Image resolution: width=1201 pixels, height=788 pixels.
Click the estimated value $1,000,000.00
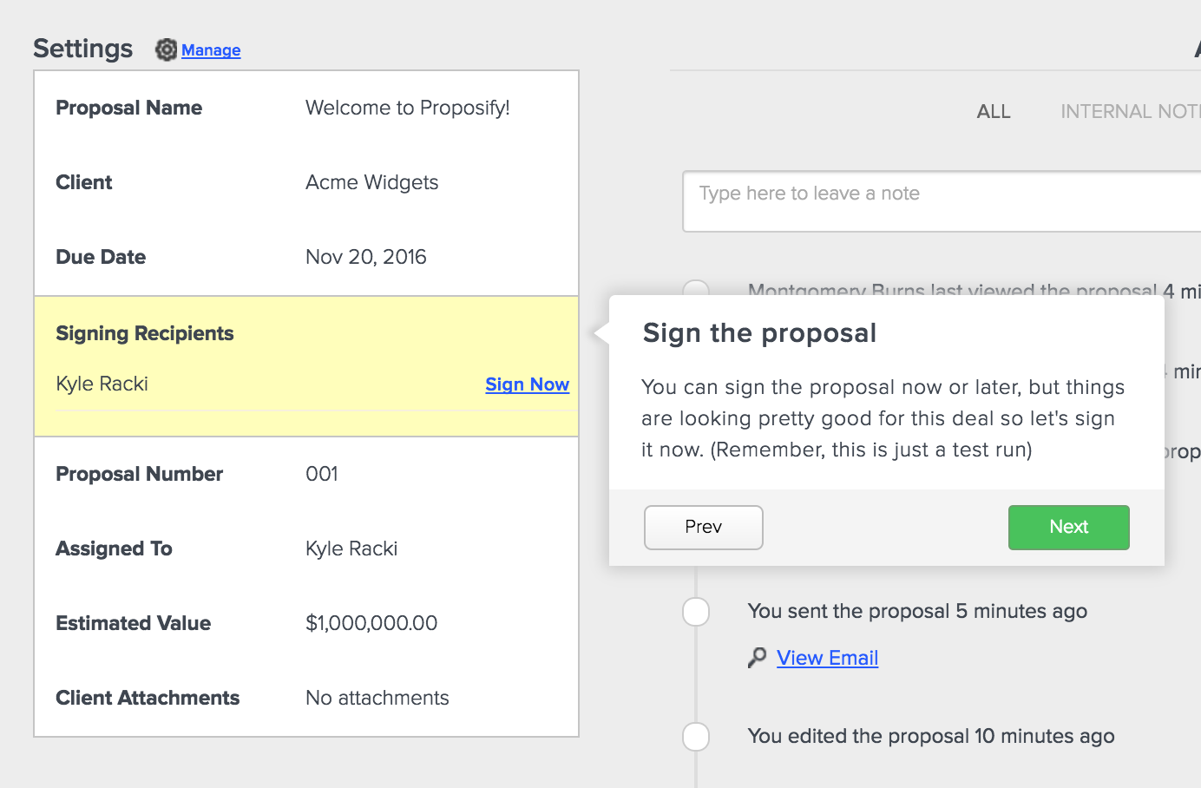(x=371, y=623)
